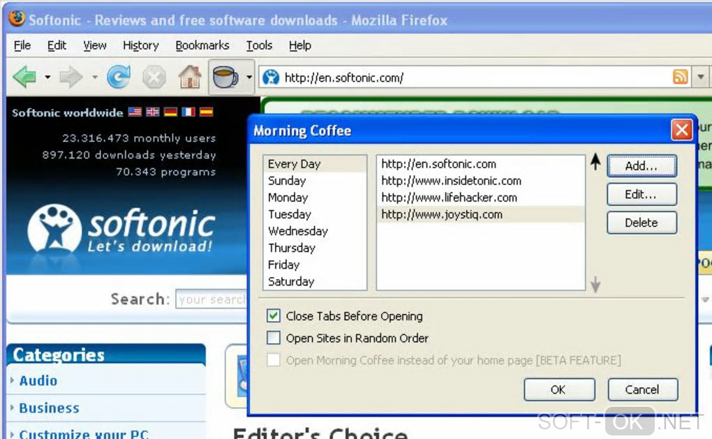Go to Home page via house icon
The width and height of the screenshot is (712, 439).
coord(190,77)
